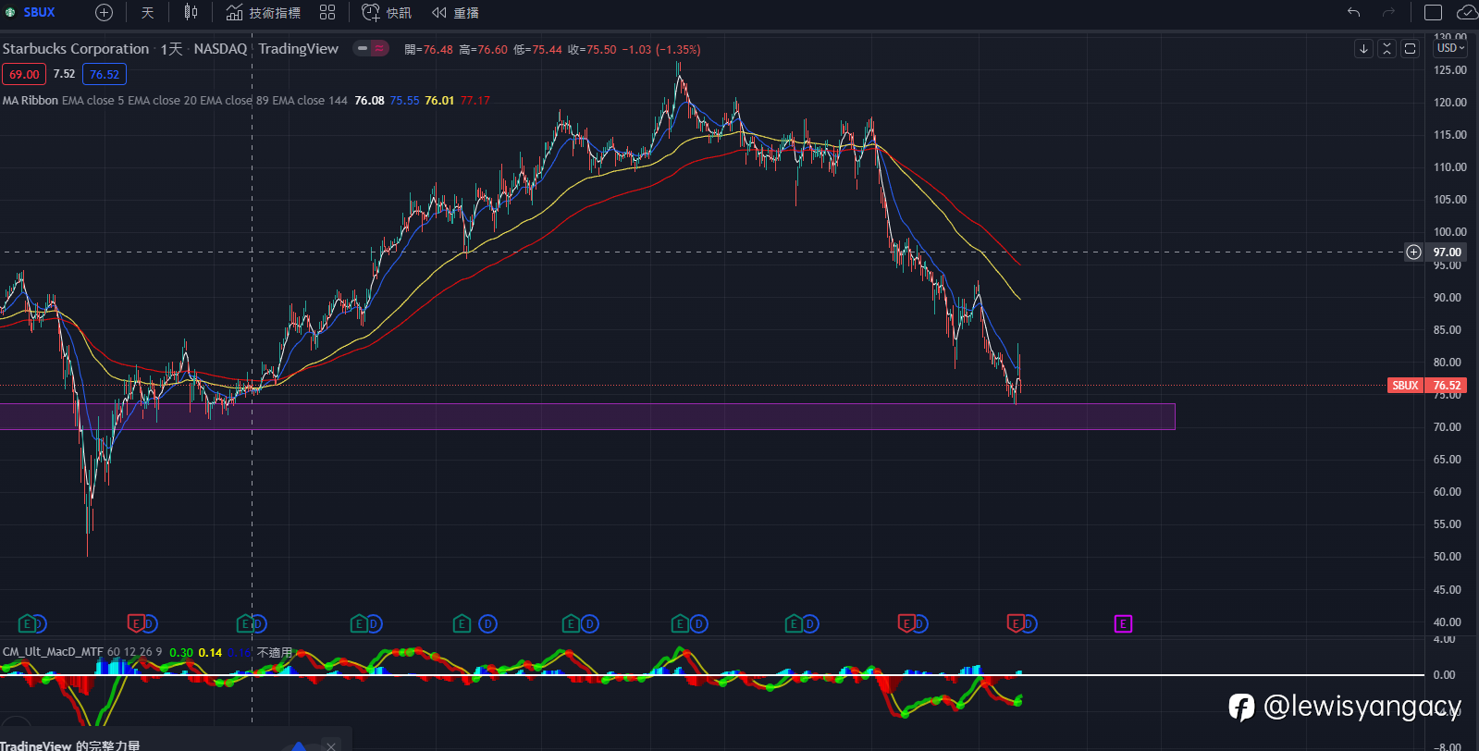The height and width of the screenshot is (751, 1479).
Task: Toggle maximize chart pane icon
Action: tap(1410, 49)
